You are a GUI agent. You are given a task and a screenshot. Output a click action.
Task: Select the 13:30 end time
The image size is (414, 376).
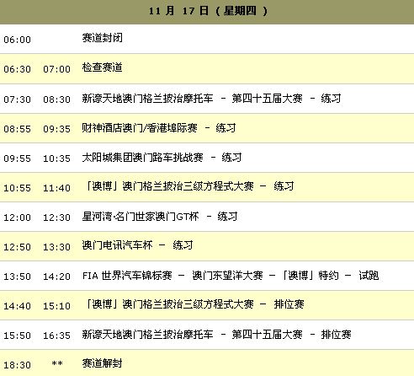[x=56, y=247]
